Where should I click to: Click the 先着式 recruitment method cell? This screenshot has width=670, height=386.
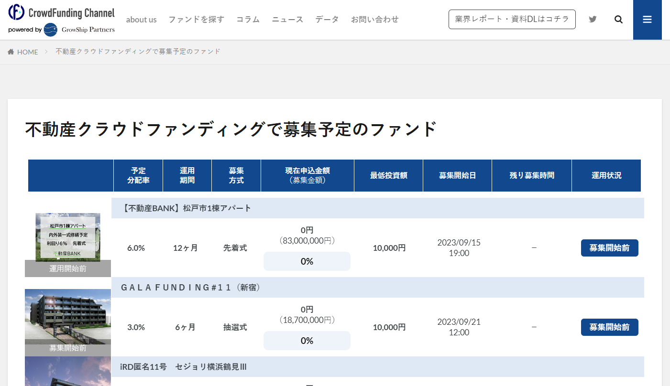point(235,248)
